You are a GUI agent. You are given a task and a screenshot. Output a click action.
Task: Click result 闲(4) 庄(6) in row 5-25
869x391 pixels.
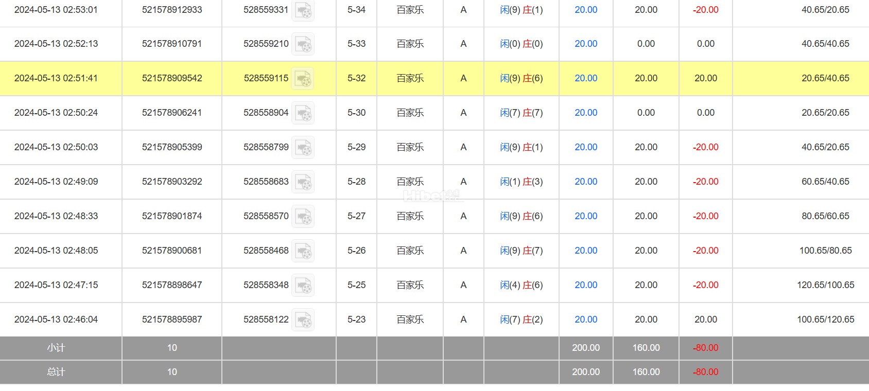[x=522, y=285]
